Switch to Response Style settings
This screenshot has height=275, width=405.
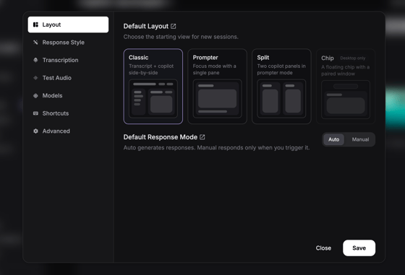pos(68,43)
